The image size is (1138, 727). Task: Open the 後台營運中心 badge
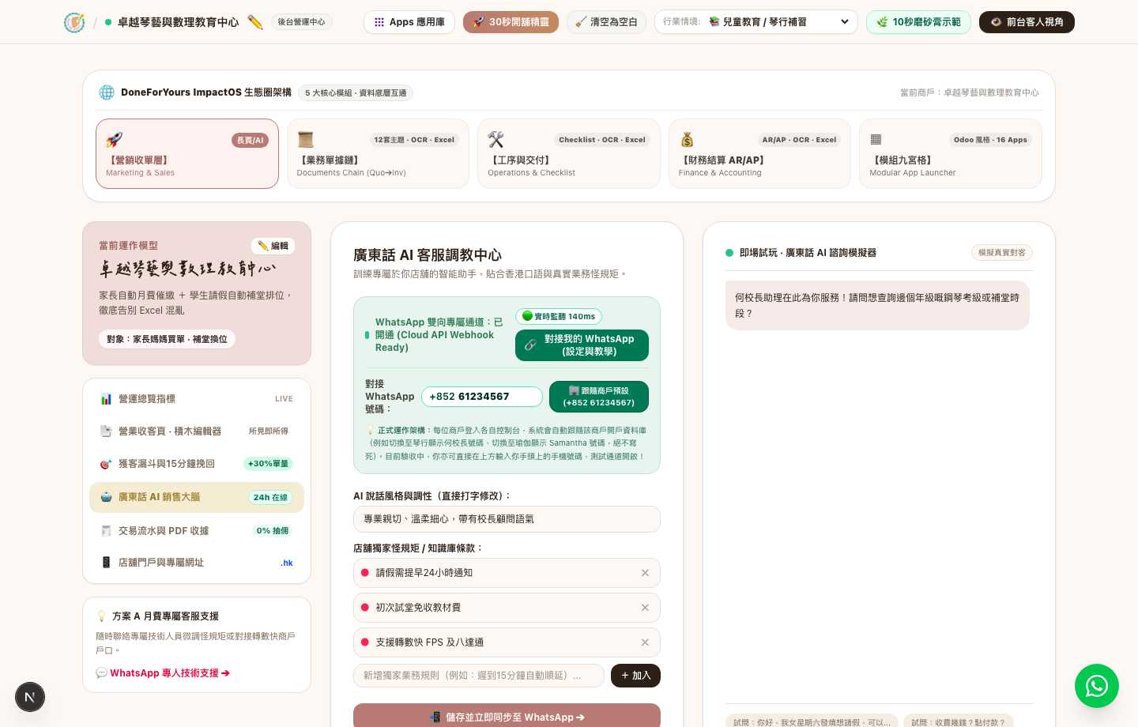click(x=301, y=22)
